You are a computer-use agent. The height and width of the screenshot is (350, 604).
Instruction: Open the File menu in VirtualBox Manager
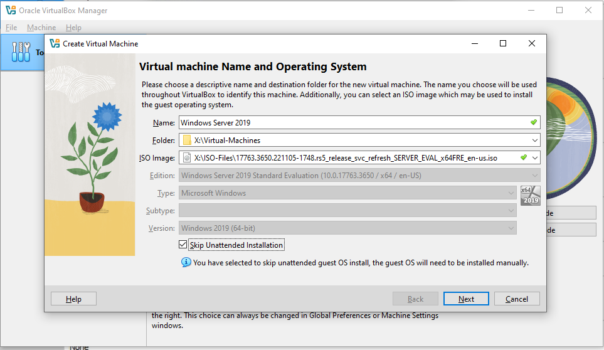pos(11,28)
